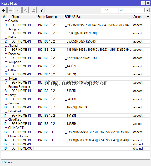
Task: Select the GitHub rule _36459$
Action: (x=75, y=74)
